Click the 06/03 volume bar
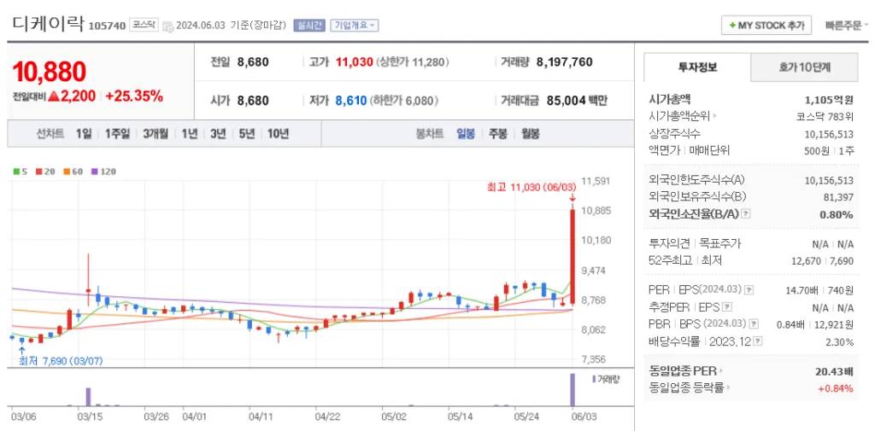Screen dimensions: 875x431 pos(572,390)
